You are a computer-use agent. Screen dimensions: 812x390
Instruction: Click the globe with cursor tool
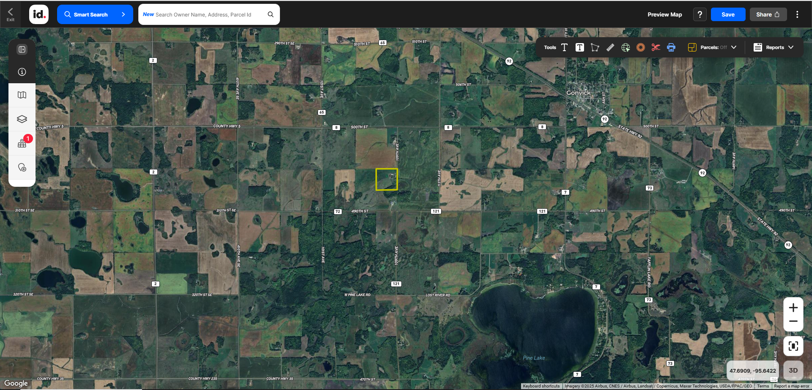[625, 47]
